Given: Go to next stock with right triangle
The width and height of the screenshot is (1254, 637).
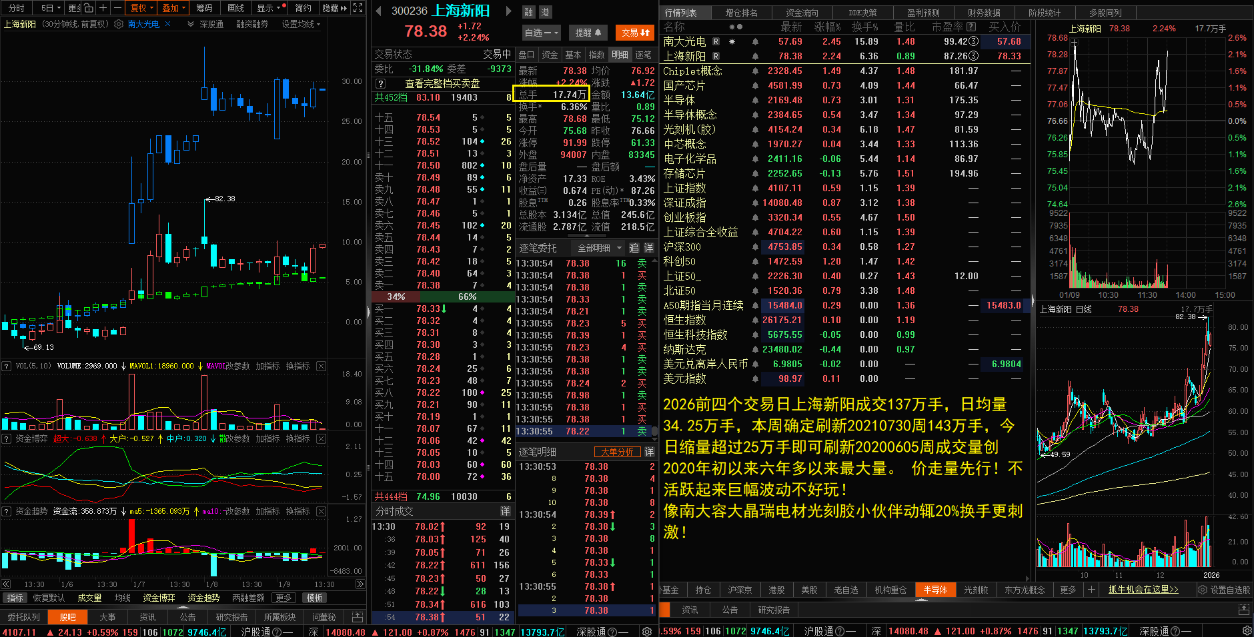Looking at the screenshot, I should coord(509,11).
